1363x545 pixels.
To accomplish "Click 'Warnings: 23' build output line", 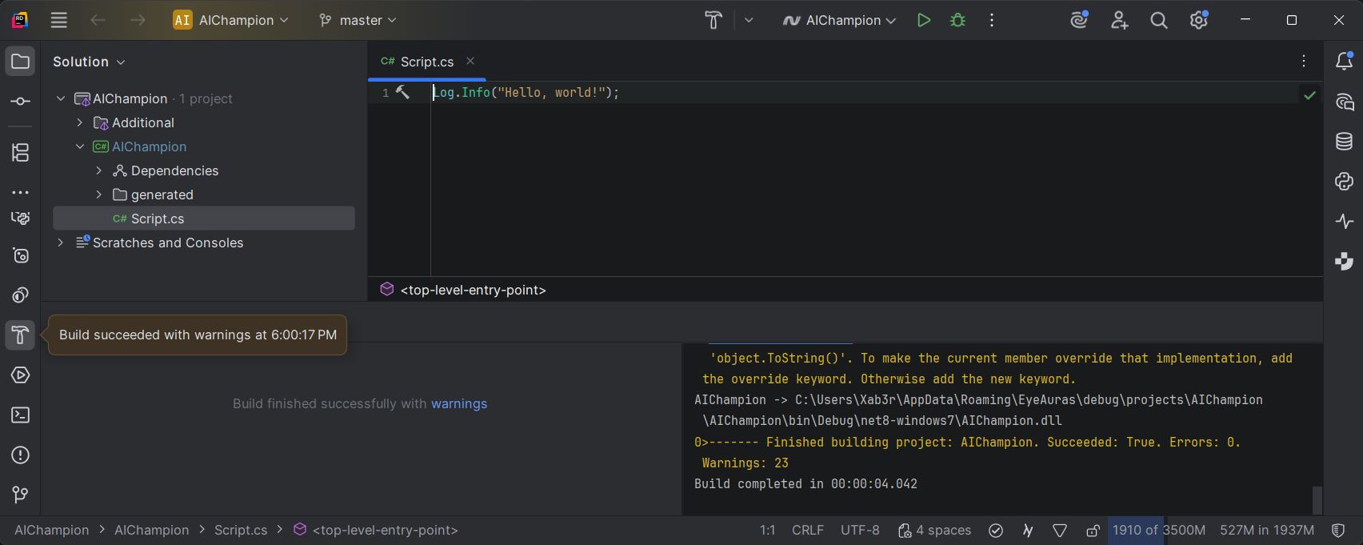I will tap(745, 463).
